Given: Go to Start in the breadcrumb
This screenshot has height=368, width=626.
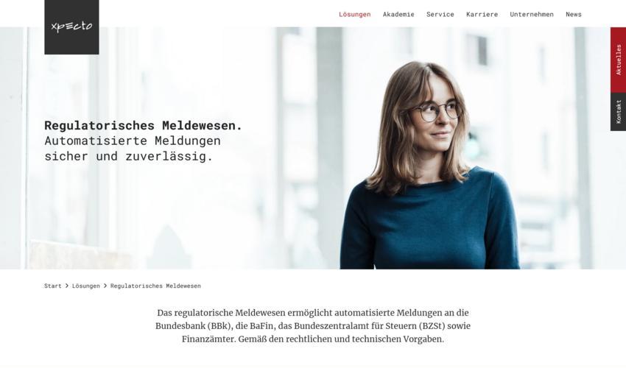Looking at the screenshot, I should coord(53,286).
